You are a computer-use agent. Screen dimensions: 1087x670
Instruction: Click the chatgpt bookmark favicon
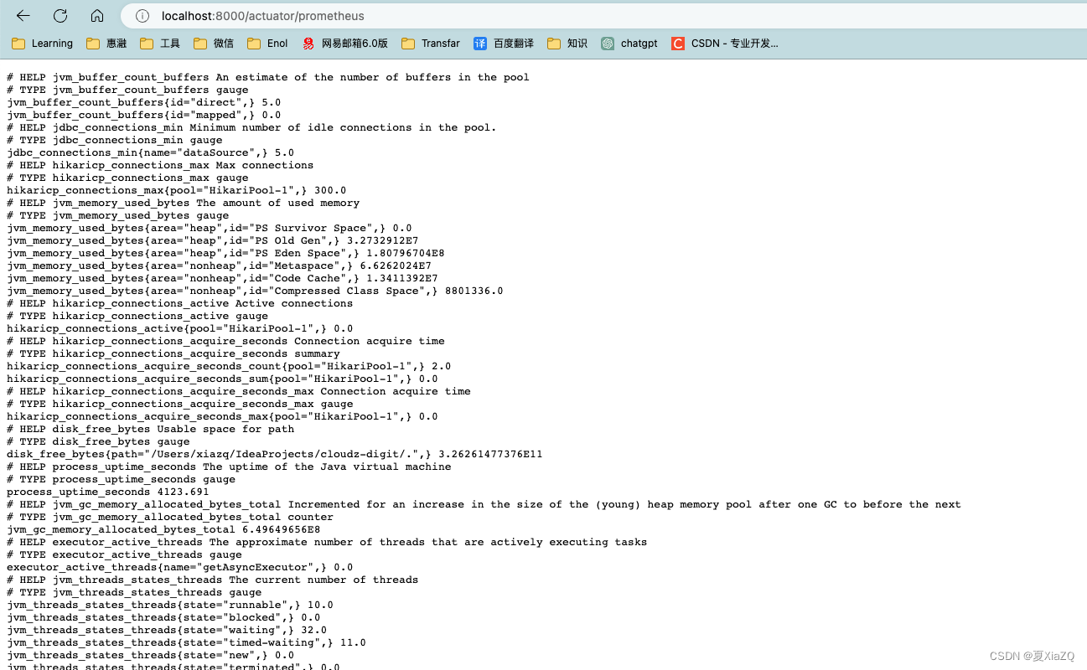click(608, 44)
